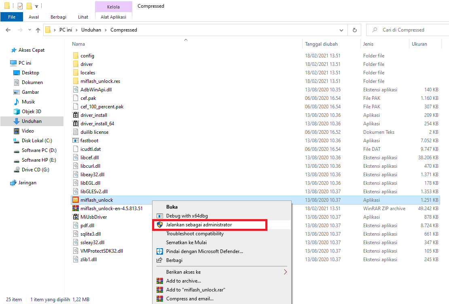The image size is (449, 304).
Task: Select the driver_install_64 application icon
Action: (76, 124)
